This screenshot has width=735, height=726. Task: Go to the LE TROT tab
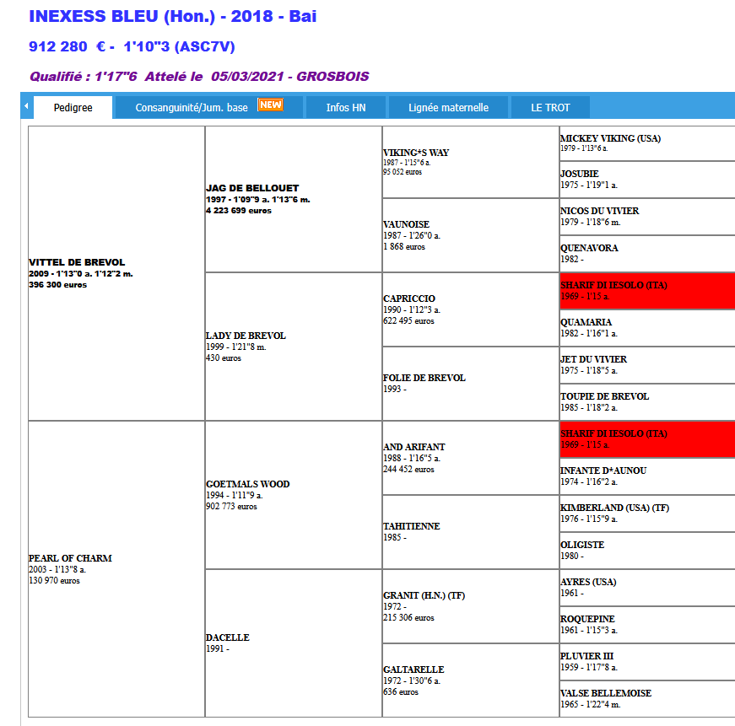(550, 108)
